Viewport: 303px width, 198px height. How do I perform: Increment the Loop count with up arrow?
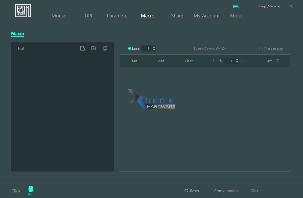point(154,47)
